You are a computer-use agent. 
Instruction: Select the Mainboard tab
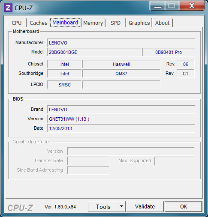point(65,23)
